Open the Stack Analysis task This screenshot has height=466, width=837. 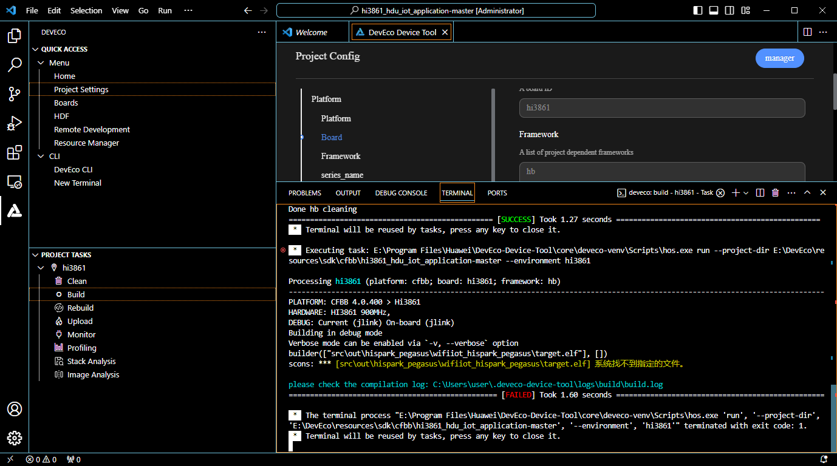[91, 361]
